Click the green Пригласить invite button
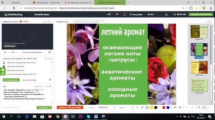Screen dimensions: 215x120 click(11, 80)
